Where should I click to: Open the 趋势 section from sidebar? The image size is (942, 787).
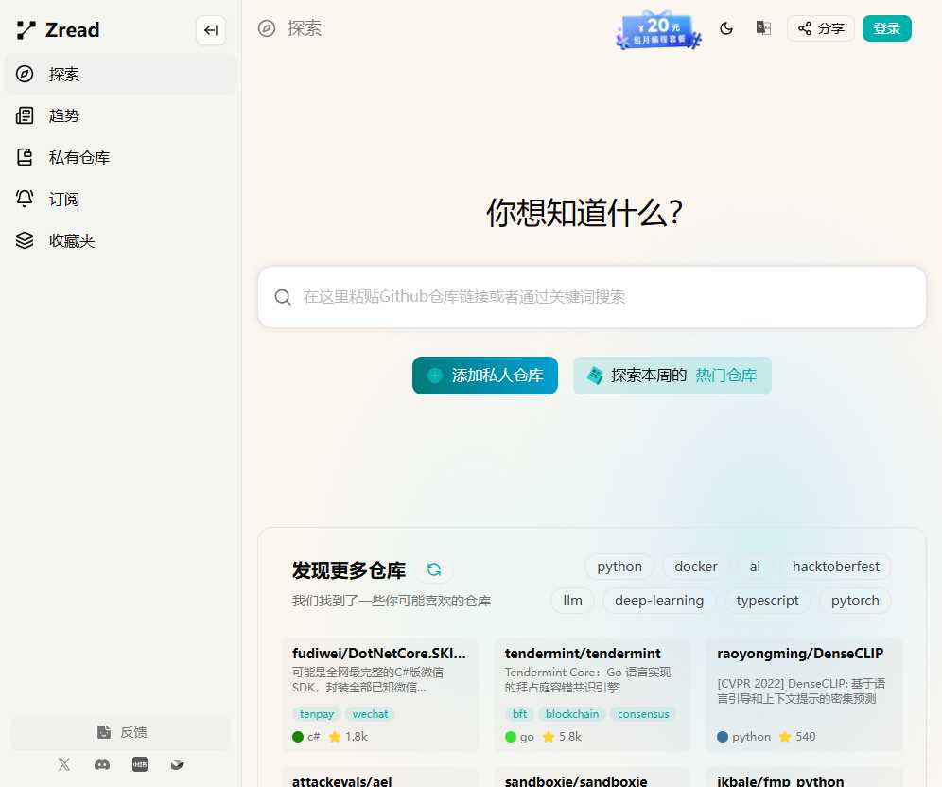(x=24, y=115)
